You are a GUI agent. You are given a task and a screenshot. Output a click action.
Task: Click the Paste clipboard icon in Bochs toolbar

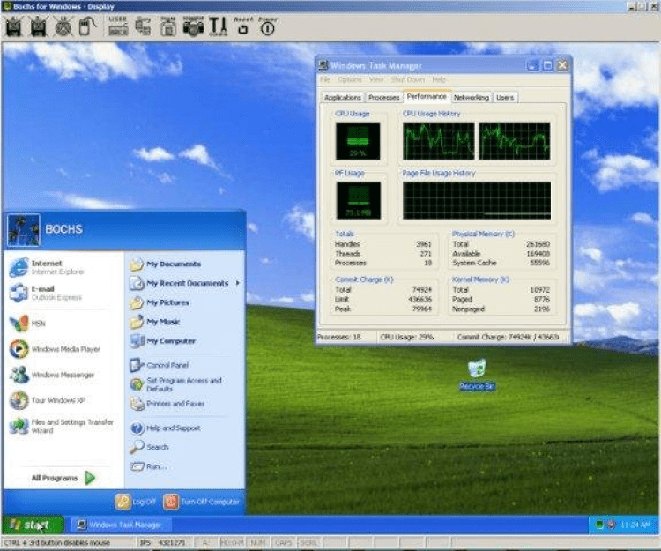168,27
